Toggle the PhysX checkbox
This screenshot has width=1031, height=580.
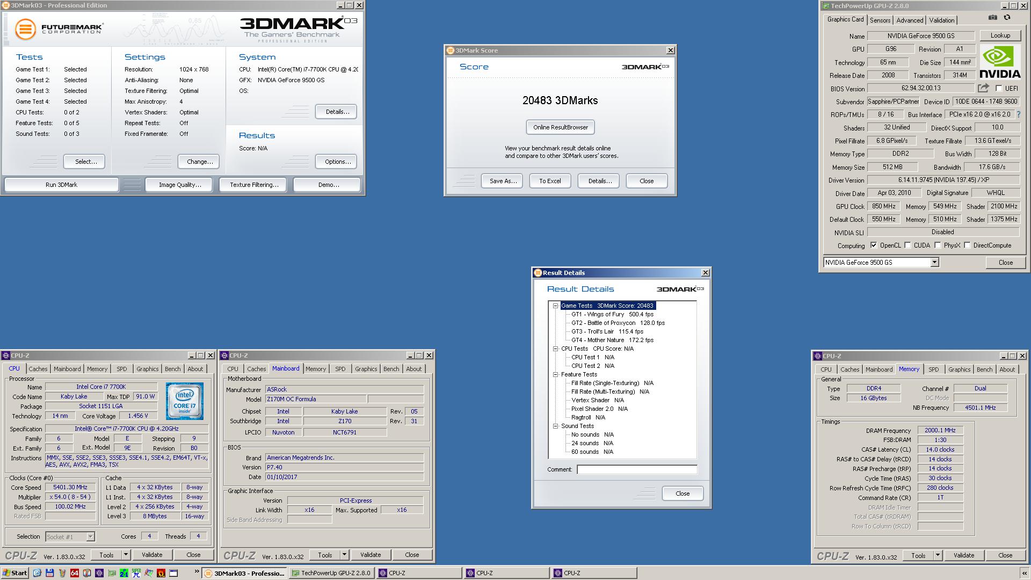point(938,245)
